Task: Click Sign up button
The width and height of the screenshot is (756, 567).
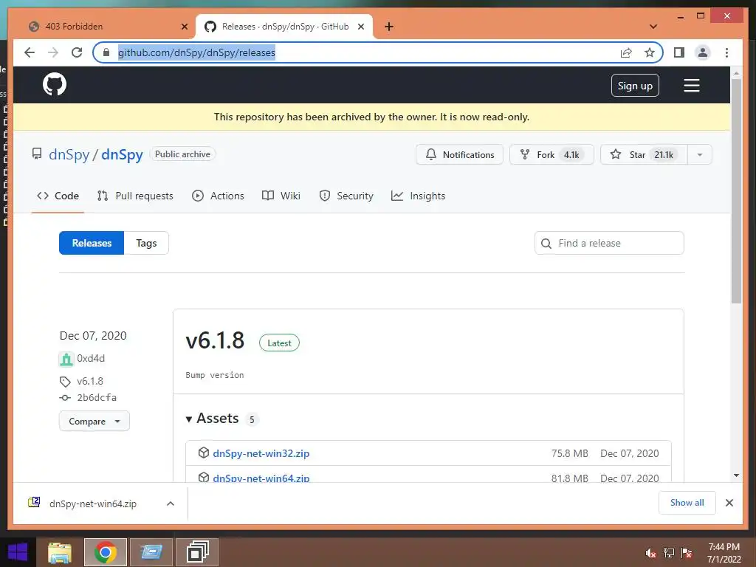Action: coord(635,86)
